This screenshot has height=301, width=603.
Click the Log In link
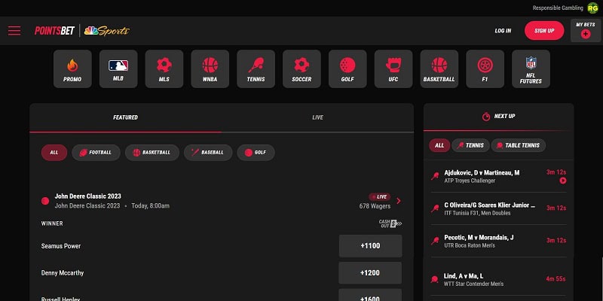pyautogui.click(x=503, y=31)
